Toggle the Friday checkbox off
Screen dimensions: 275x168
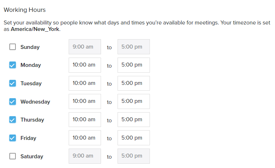(13, 138)
